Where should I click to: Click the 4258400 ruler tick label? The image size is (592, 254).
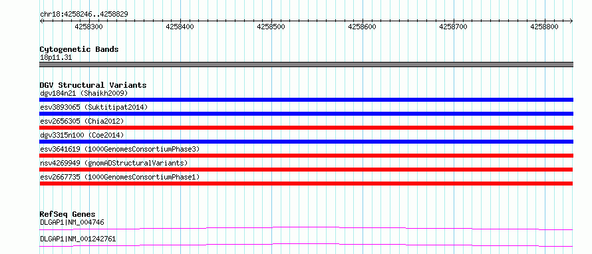click(180, 27)
